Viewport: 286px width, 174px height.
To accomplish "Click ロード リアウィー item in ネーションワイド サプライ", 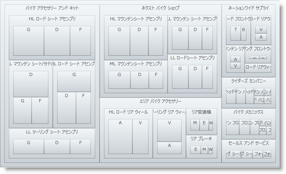I will (x=258, y=68).
